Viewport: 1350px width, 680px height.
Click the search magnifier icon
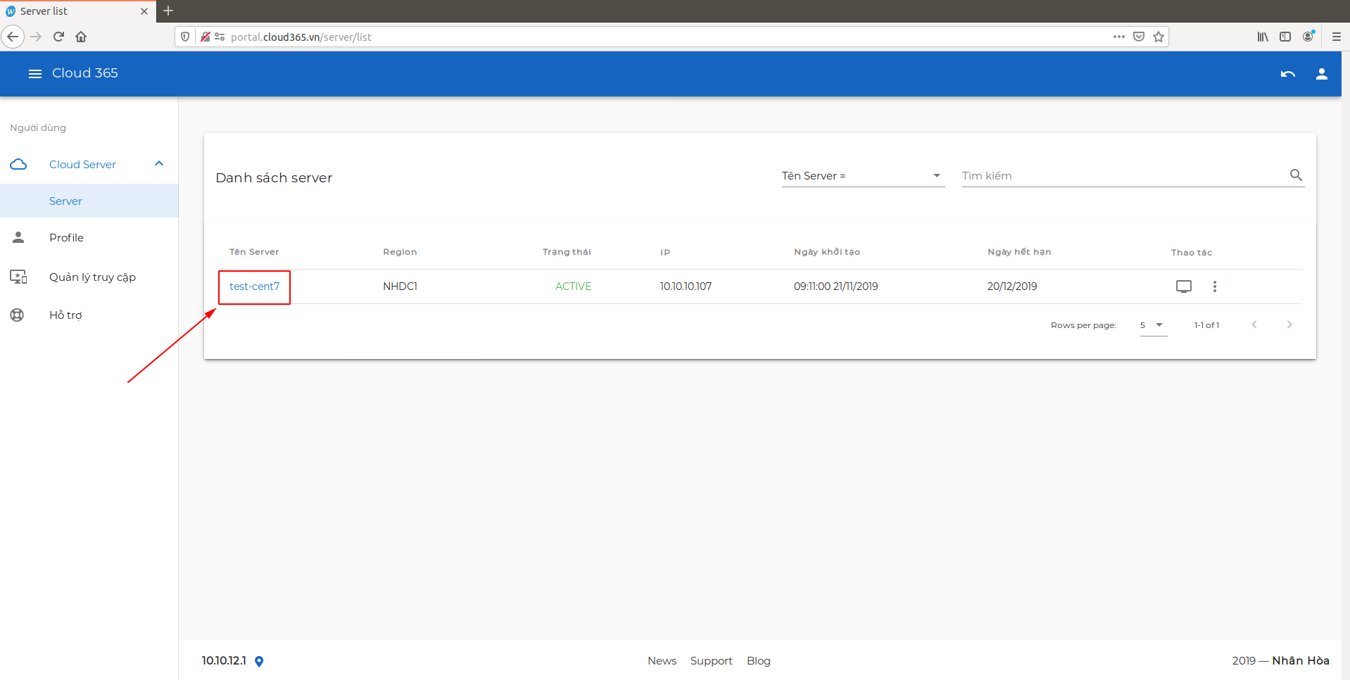[x=1296, y=175]
